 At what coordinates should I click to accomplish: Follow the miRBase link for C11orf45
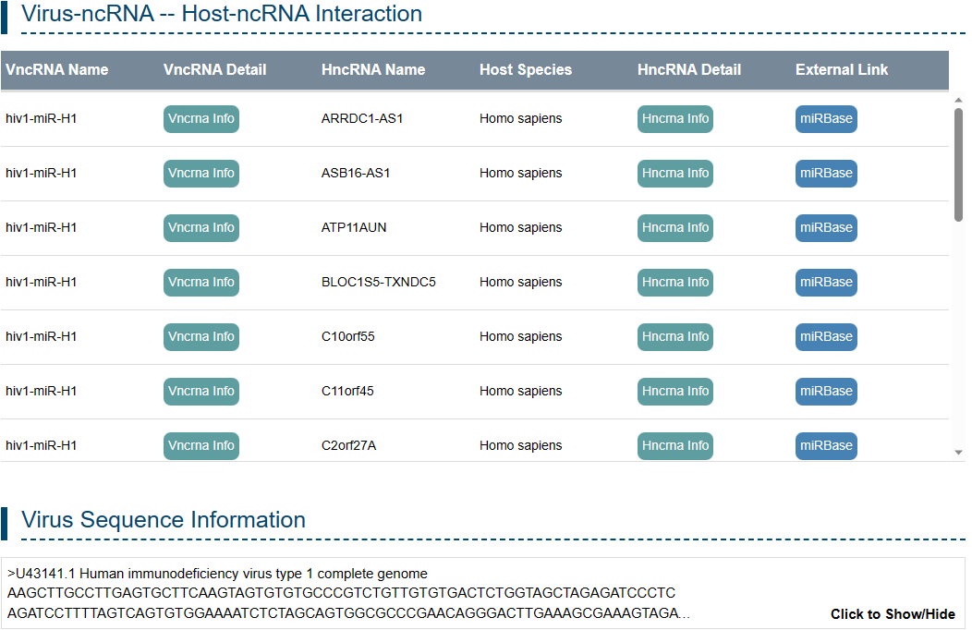[825, 392]
